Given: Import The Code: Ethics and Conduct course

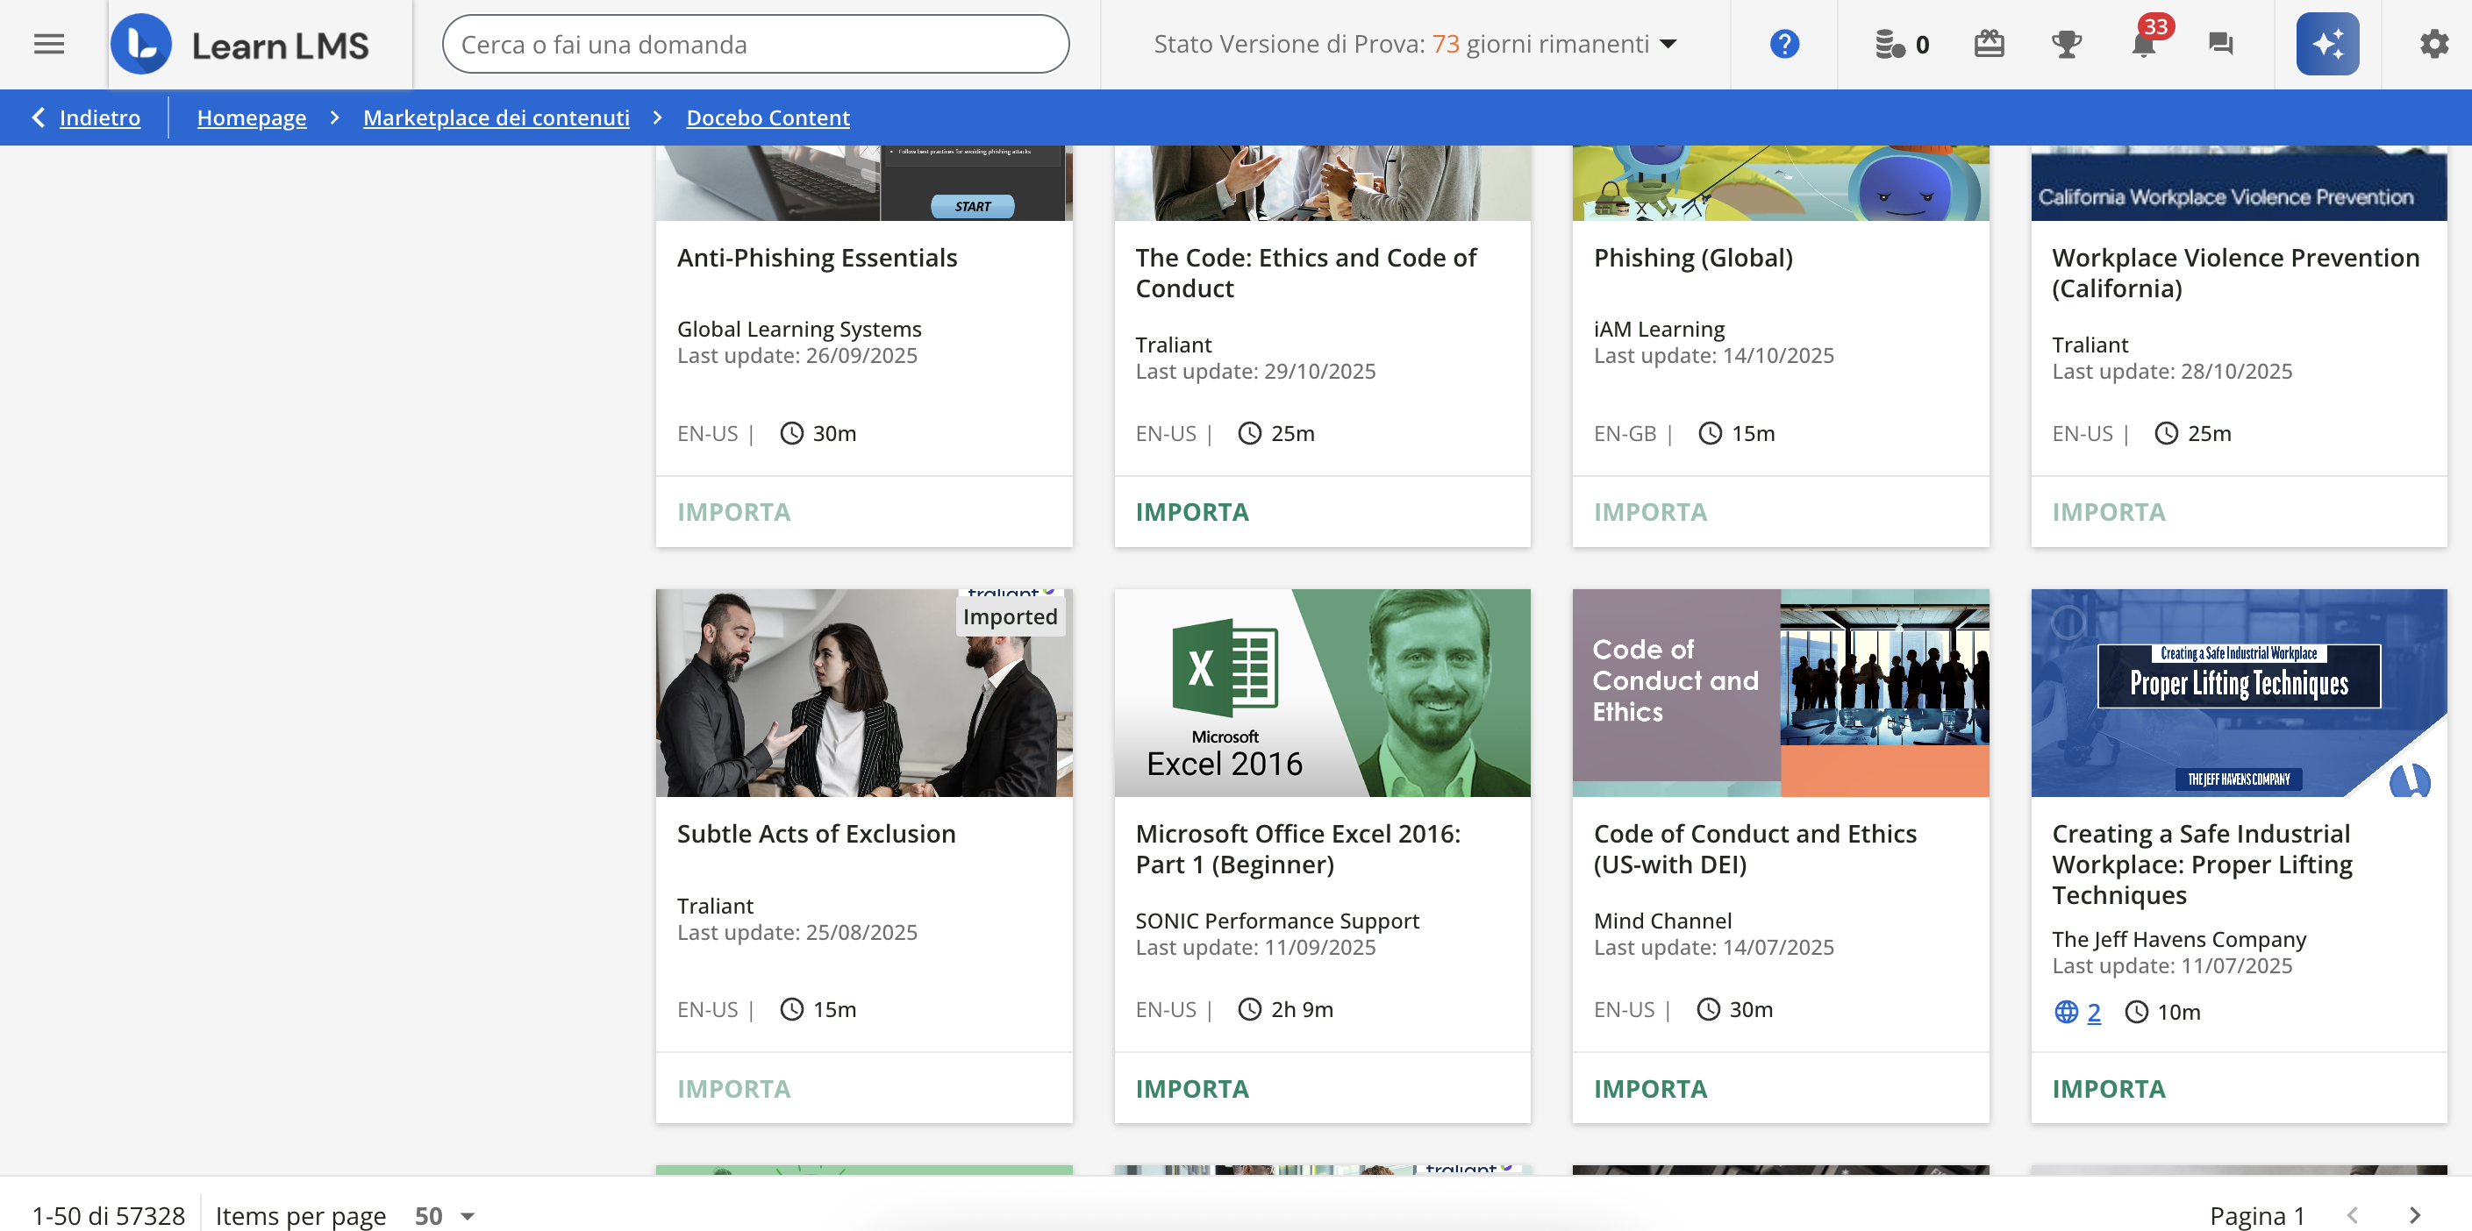Looking at the screenshot, I should point(1191,511).
